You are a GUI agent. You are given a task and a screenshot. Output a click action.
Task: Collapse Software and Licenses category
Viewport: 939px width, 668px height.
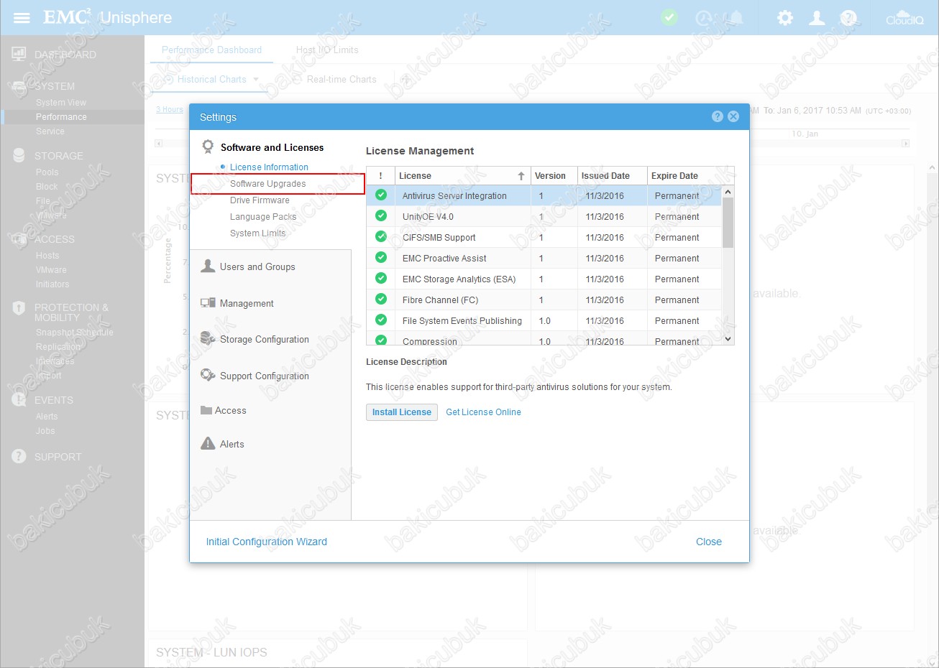tap(272, 147)
